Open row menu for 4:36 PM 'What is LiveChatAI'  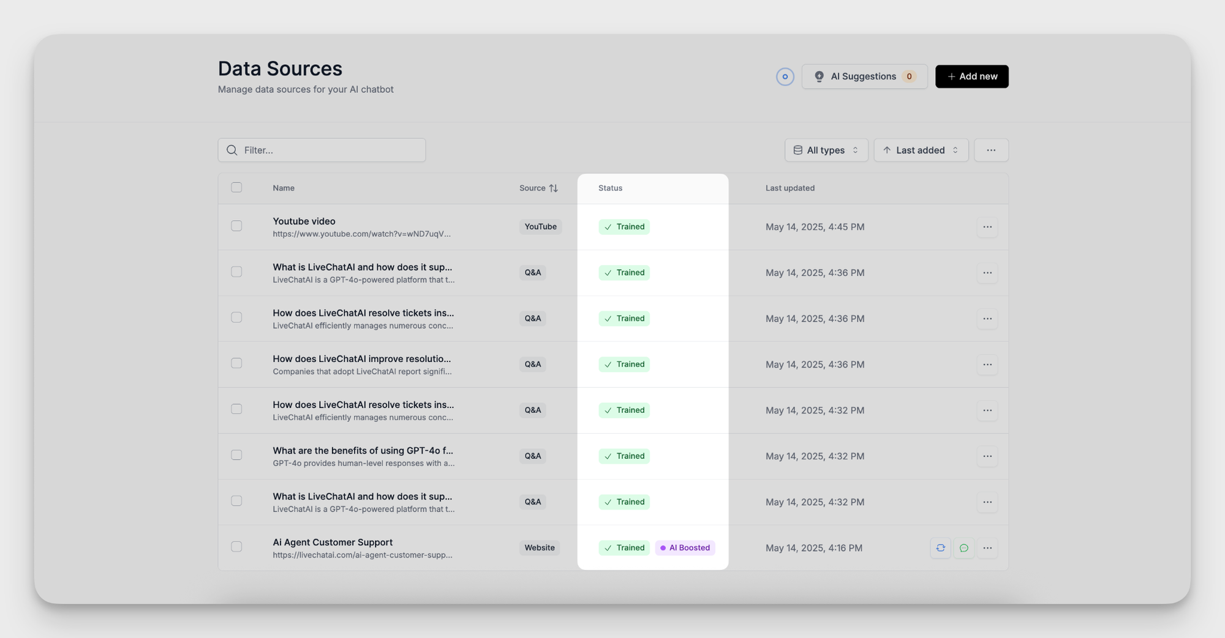click(987, 273)
